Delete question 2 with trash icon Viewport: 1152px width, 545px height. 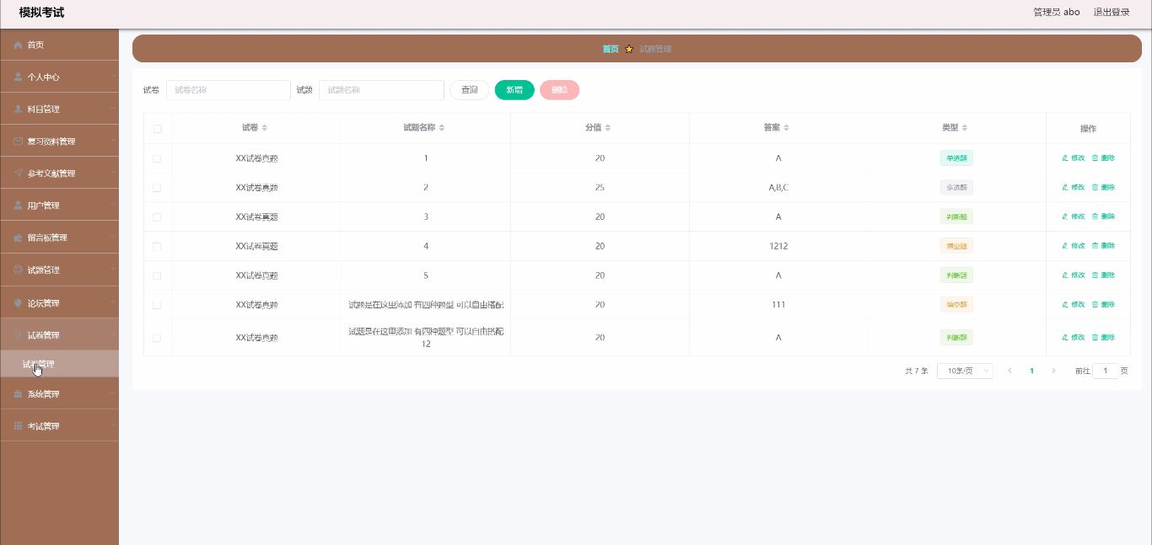click(x=1095, y=187)
